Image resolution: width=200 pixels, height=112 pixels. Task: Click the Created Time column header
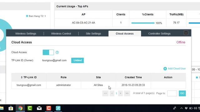(x=133, y=77)
